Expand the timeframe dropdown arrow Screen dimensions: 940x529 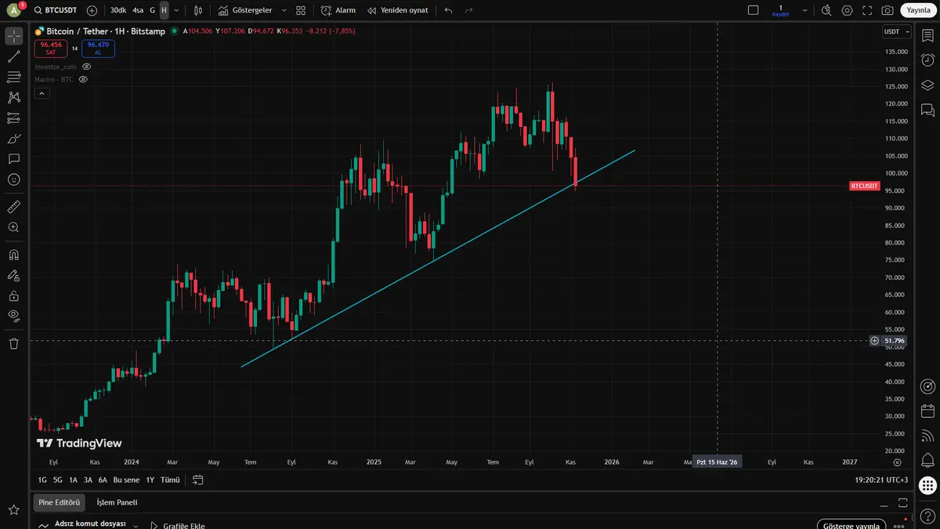coord(176,10)
